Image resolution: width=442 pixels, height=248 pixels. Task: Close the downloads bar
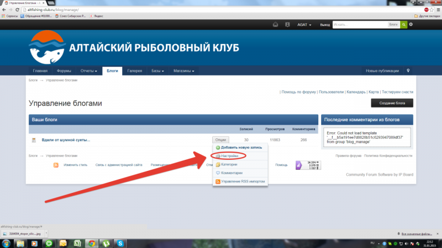[438, 234]
